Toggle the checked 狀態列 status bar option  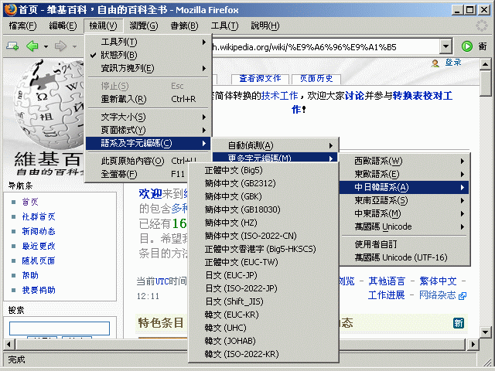coord(119,55)
